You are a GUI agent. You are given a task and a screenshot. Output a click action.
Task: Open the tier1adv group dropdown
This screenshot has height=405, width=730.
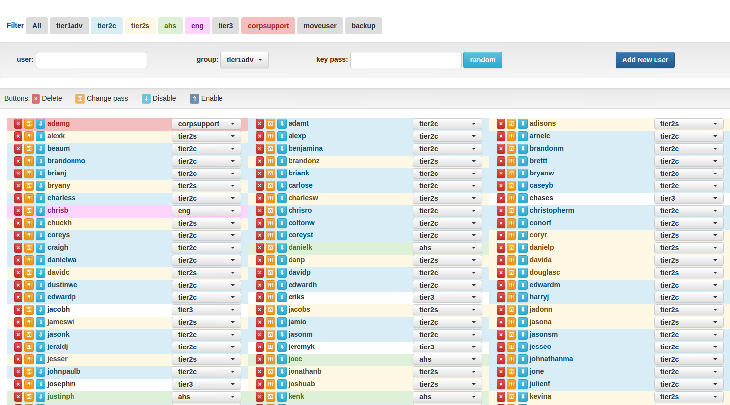pos(244,60)
